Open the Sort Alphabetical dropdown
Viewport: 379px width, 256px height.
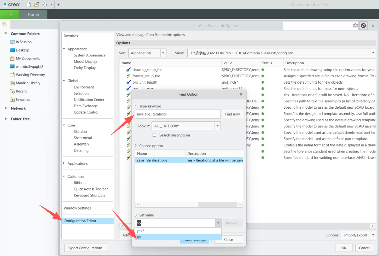(x=163, y=53)
